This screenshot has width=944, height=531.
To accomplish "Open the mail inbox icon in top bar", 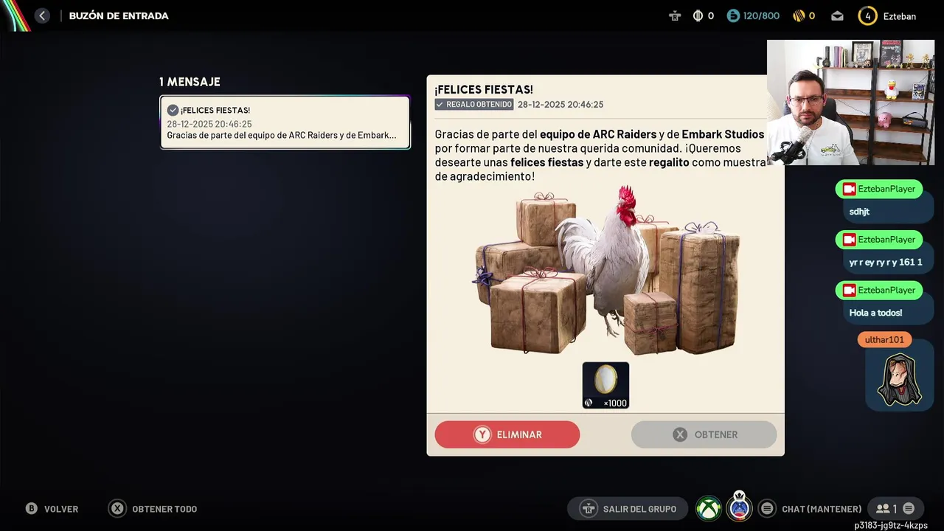I will click(x=837, y=15).
